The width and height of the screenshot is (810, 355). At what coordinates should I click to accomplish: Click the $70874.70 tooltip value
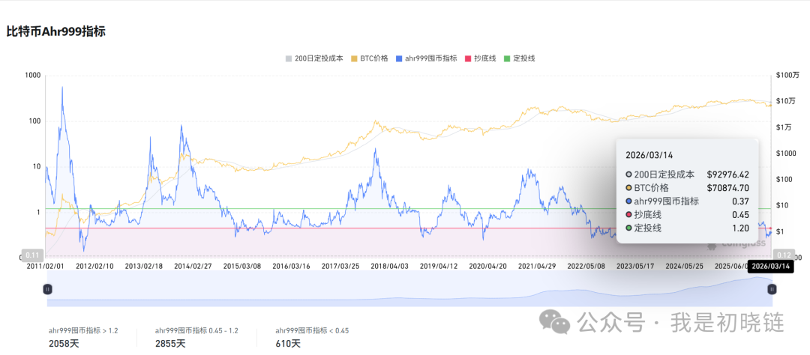(x=727, y=188)
